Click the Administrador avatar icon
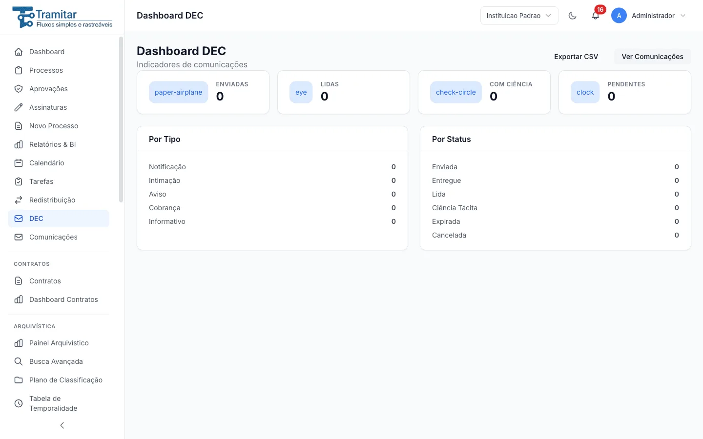Screen dimensions: 703x439 [619, 16]
